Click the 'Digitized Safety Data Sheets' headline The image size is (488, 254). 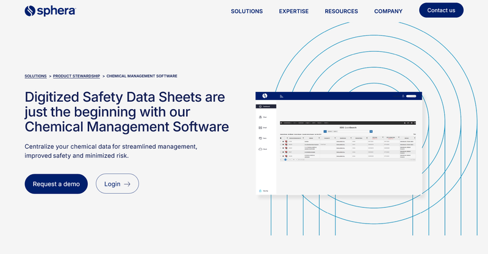tap(127, 112)
